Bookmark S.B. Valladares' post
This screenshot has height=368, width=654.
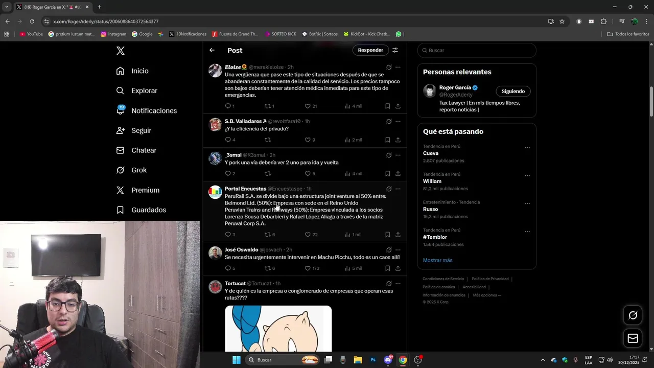pos(388,140)
